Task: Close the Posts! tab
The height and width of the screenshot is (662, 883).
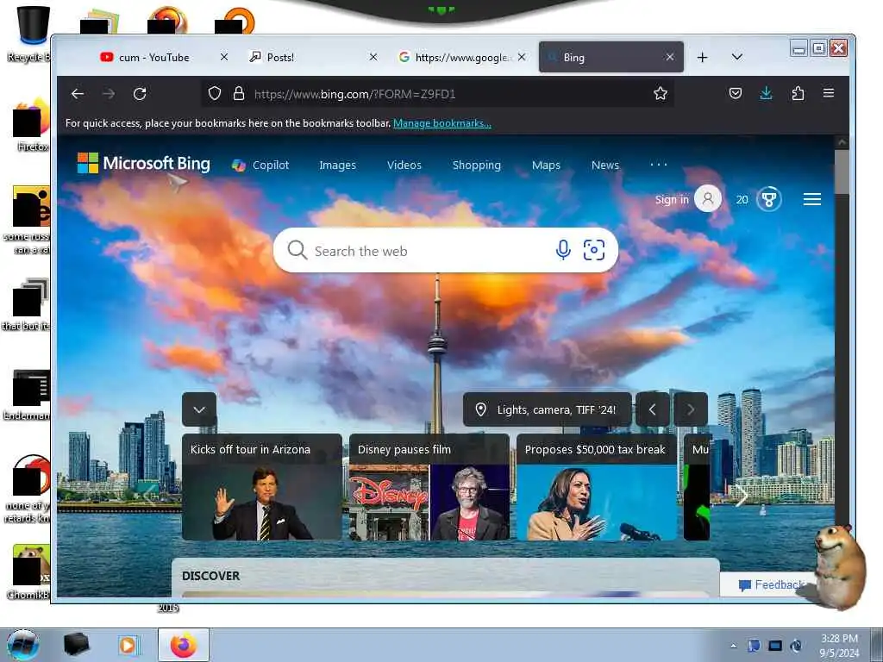Action: point(373,57)
